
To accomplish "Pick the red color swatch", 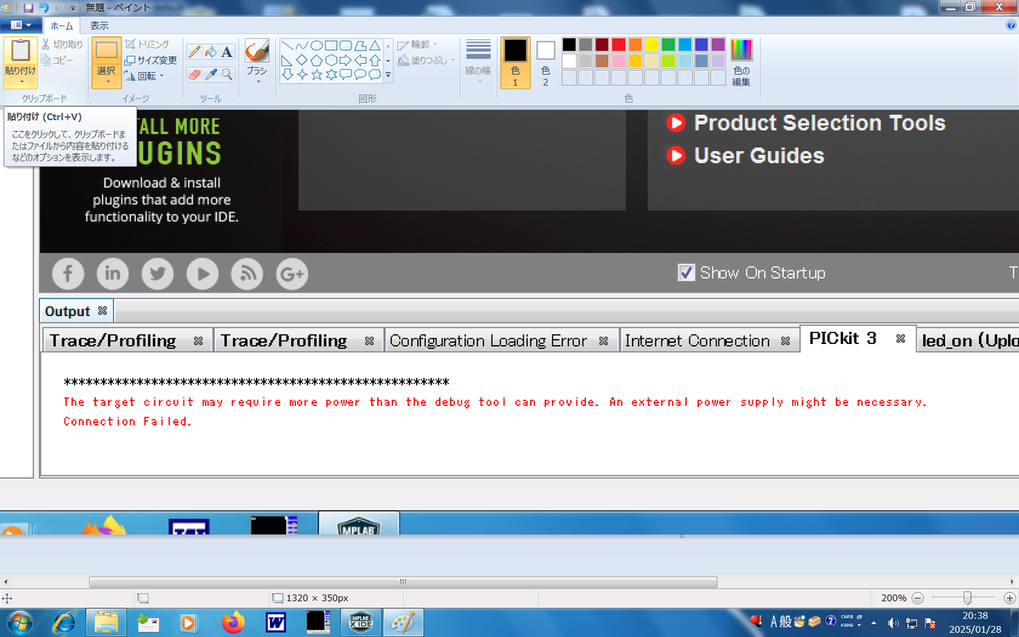I will [x=618, y=44].
